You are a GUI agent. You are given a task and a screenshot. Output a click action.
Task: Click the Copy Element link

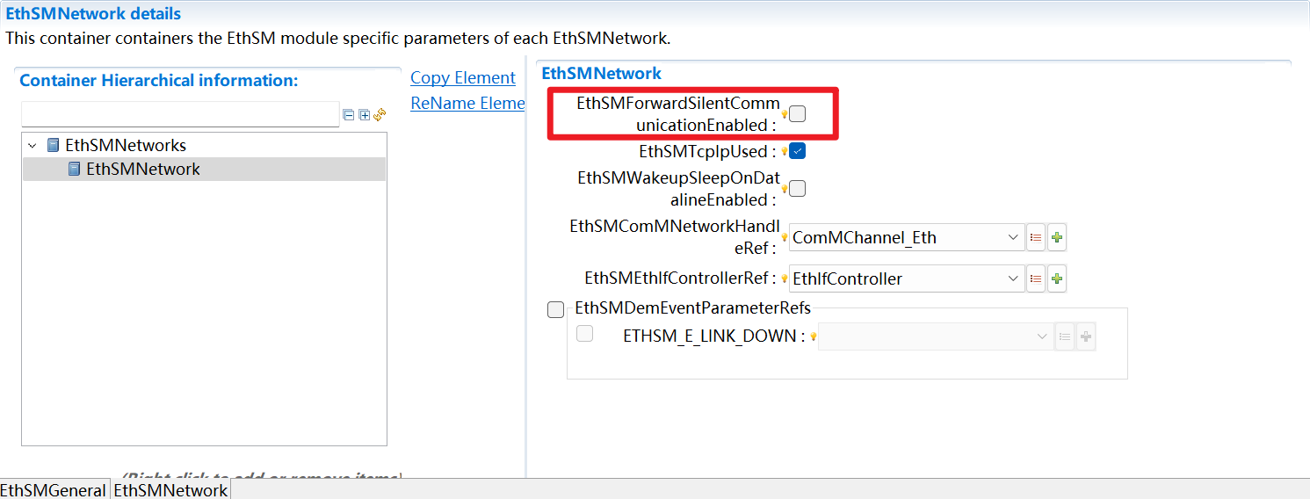coord(463,77)
